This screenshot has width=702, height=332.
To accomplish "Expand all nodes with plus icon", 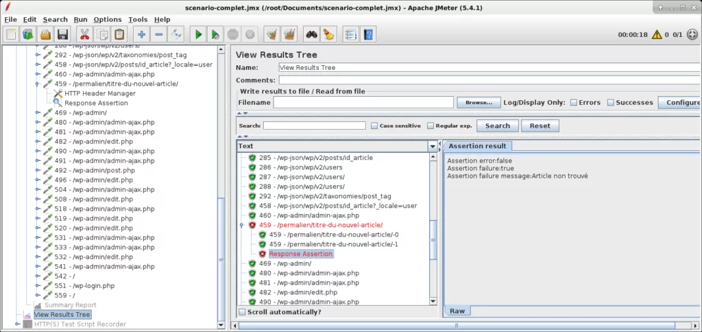I will [x=141, y=34].
